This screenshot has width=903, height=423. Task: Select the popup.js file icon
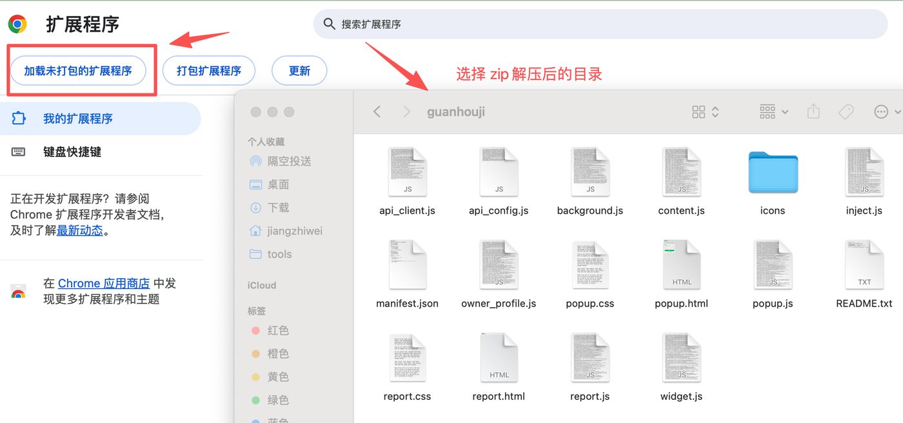(773, 265)
